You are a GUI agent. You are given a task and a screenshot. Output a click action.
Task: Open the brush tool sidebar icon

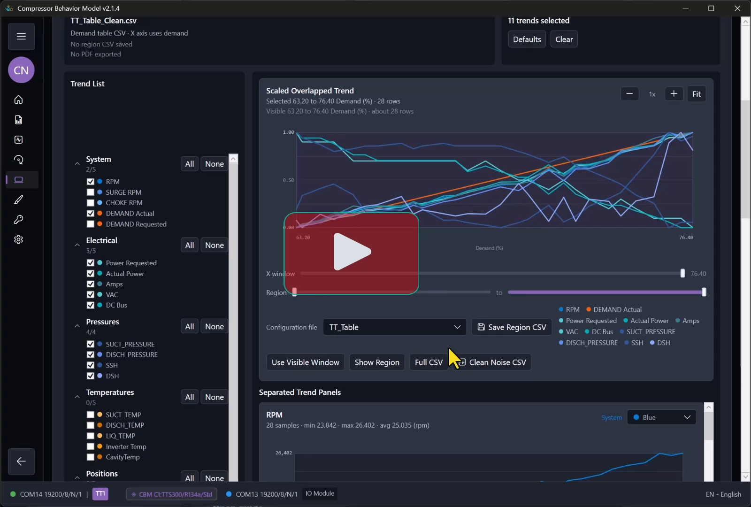tap(18, 200)
